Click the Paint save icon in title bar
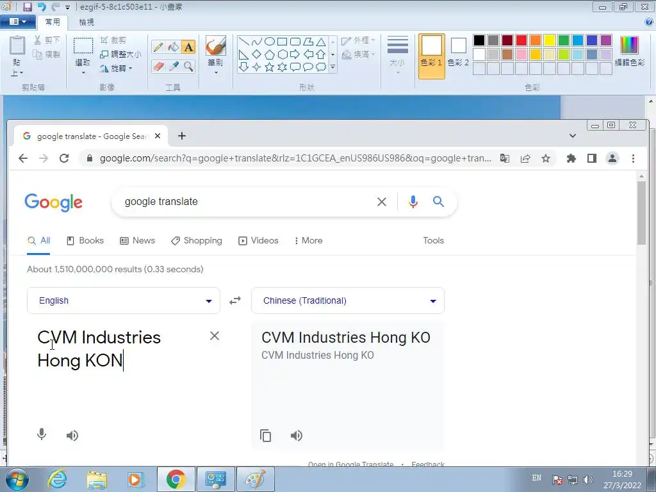This screenshot has width=656, height=492. pos(27,6)
